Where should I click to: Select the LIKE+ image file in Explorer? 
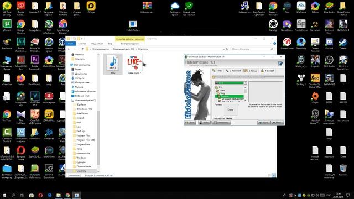(134, 64)
